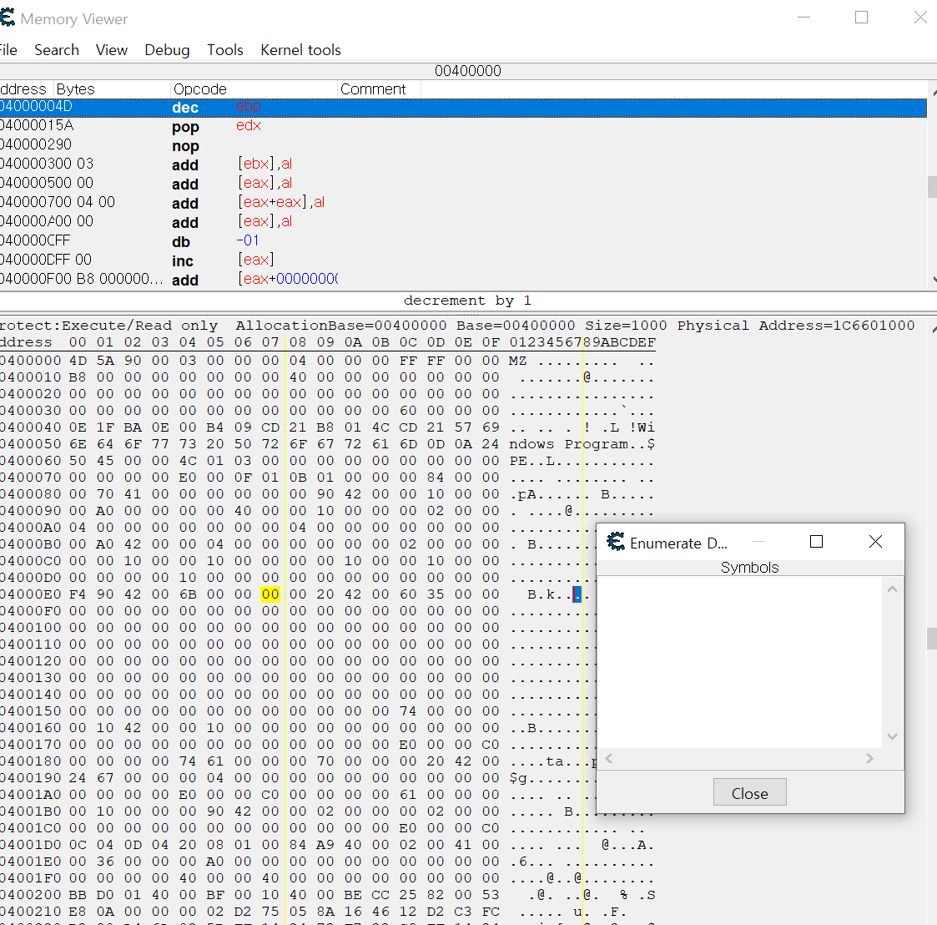
Task: Click the scroll-up arrow of the Symbols list
Action: [x=892, y=589]
